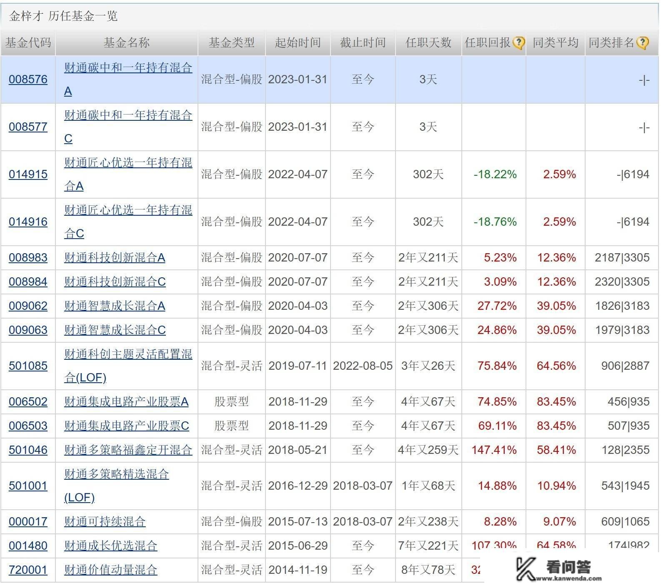This screenshot has width=661, height=583.
Task: Open 财通集成电路产业股票A fund page
Action: (126, 401)
